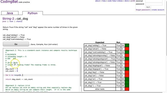Click the cat_dog('dog') → False test cell
Viewport: 167px width, 93px height.
click(100, 72)
